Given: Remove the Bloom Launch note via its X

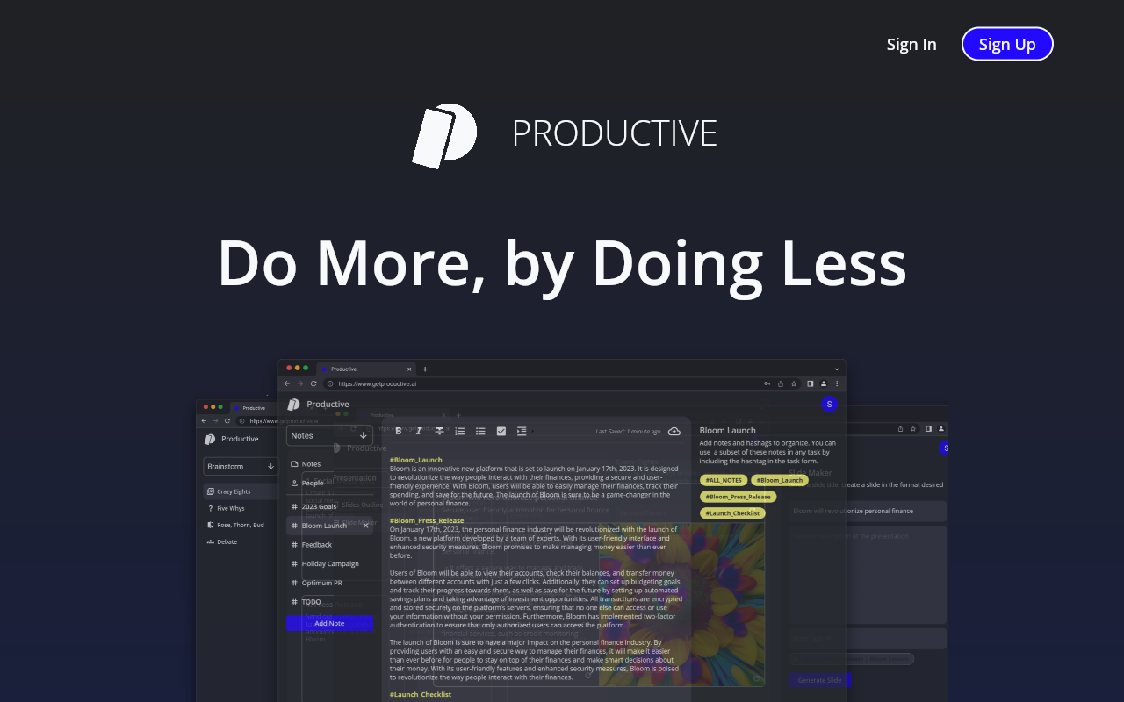Looking at the screenshot, I should point(365,526).
